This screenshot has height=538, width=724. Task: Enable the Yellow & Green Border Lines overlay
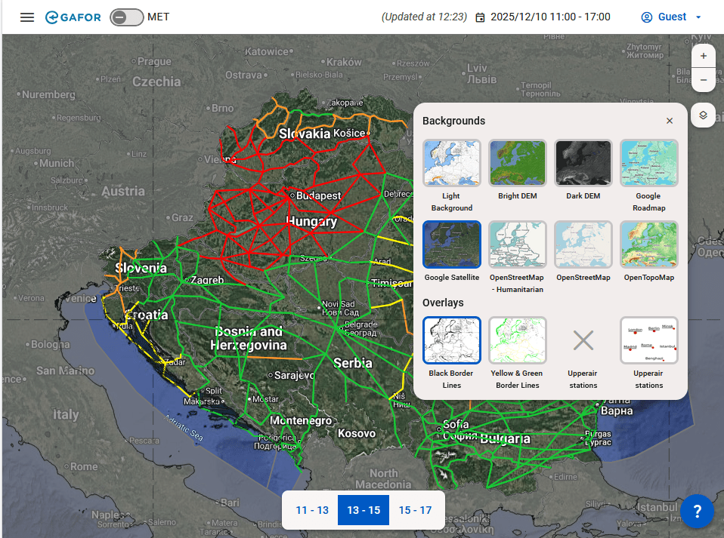pos(518,340)
